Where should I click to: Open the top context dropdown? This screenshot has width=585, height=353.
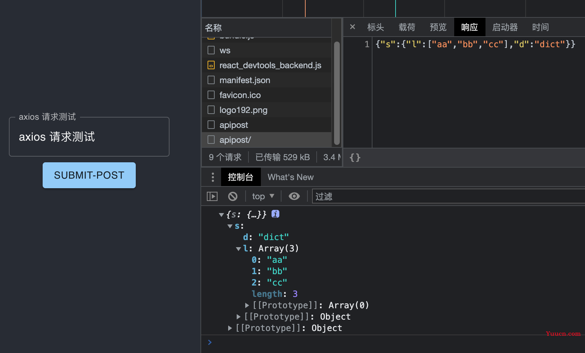coord(263,196)
